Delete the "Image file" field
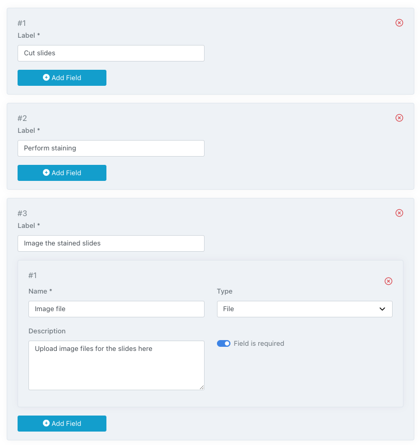The width and height of the screenshot is (420, 445). coord(388,281)
